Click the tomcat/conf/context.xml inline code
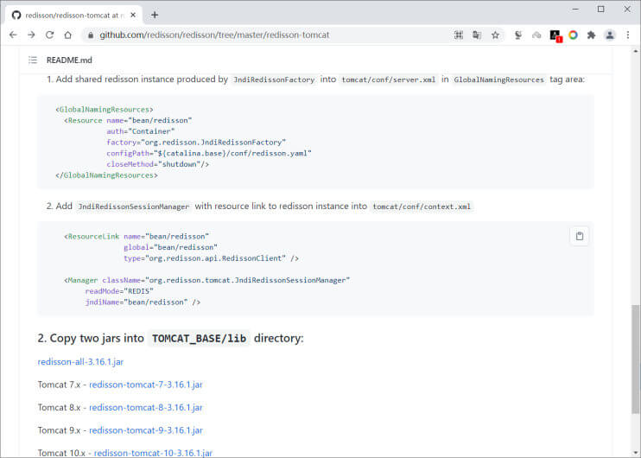This screenshot has height=458, width=641. (422, 207)
